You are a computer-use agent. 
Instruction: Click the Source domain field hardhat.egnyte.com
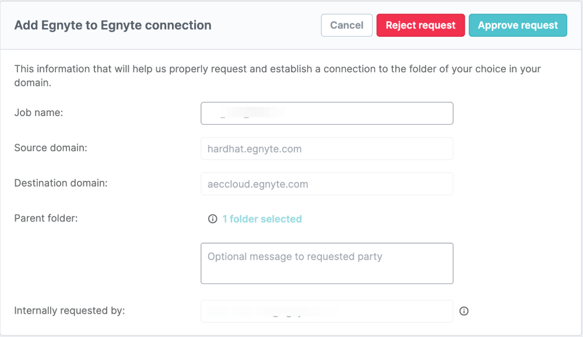point(327,149)
